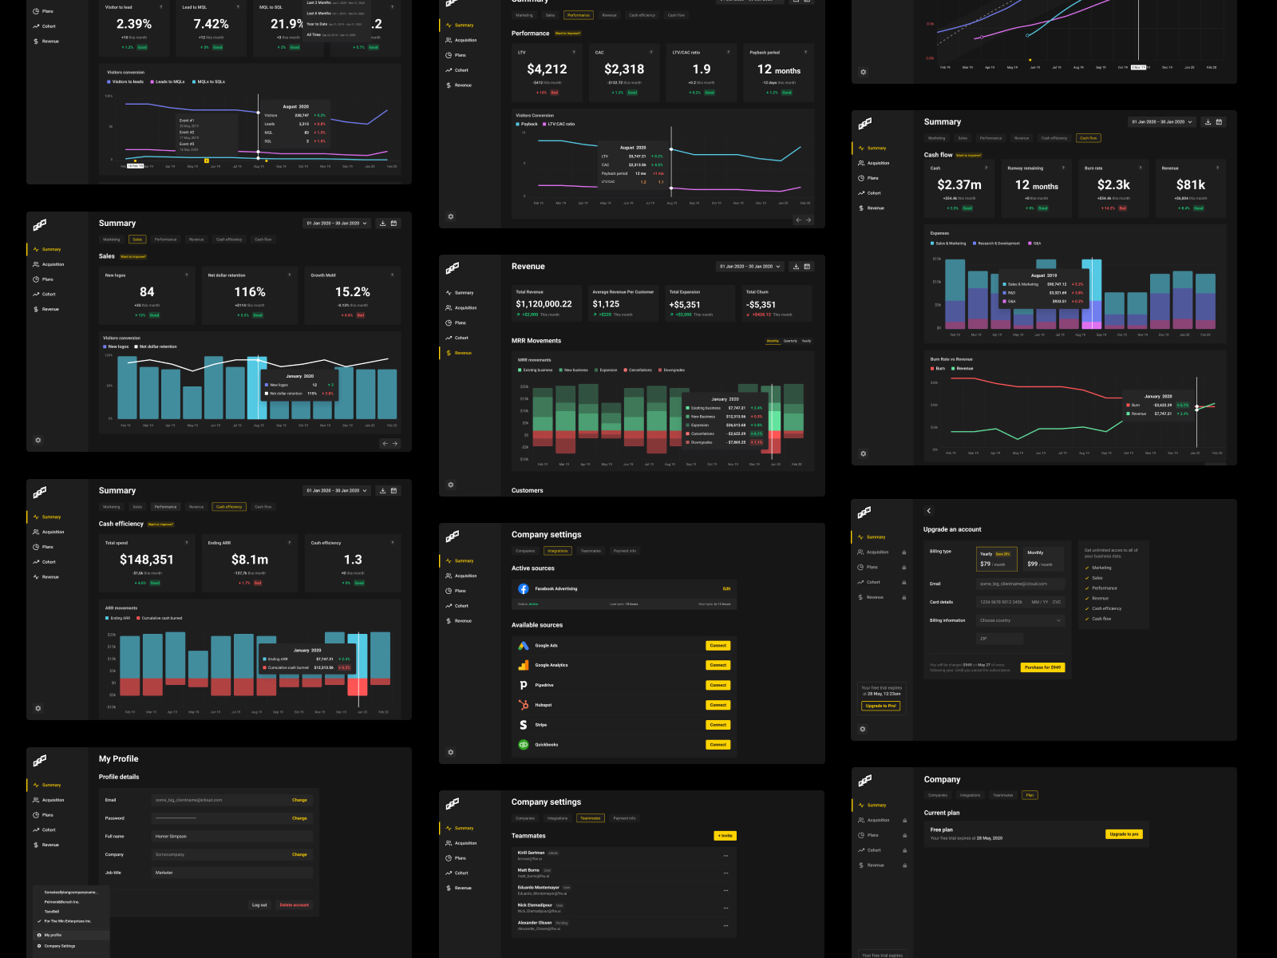
Task: Select the Monthly view for MRR Movements
Action: (773, 341)
